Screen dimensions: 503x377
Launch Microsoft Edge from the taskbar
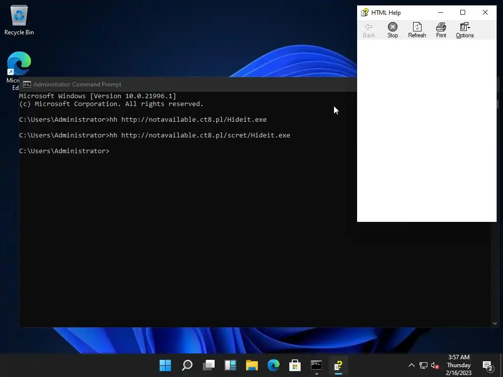273,365
